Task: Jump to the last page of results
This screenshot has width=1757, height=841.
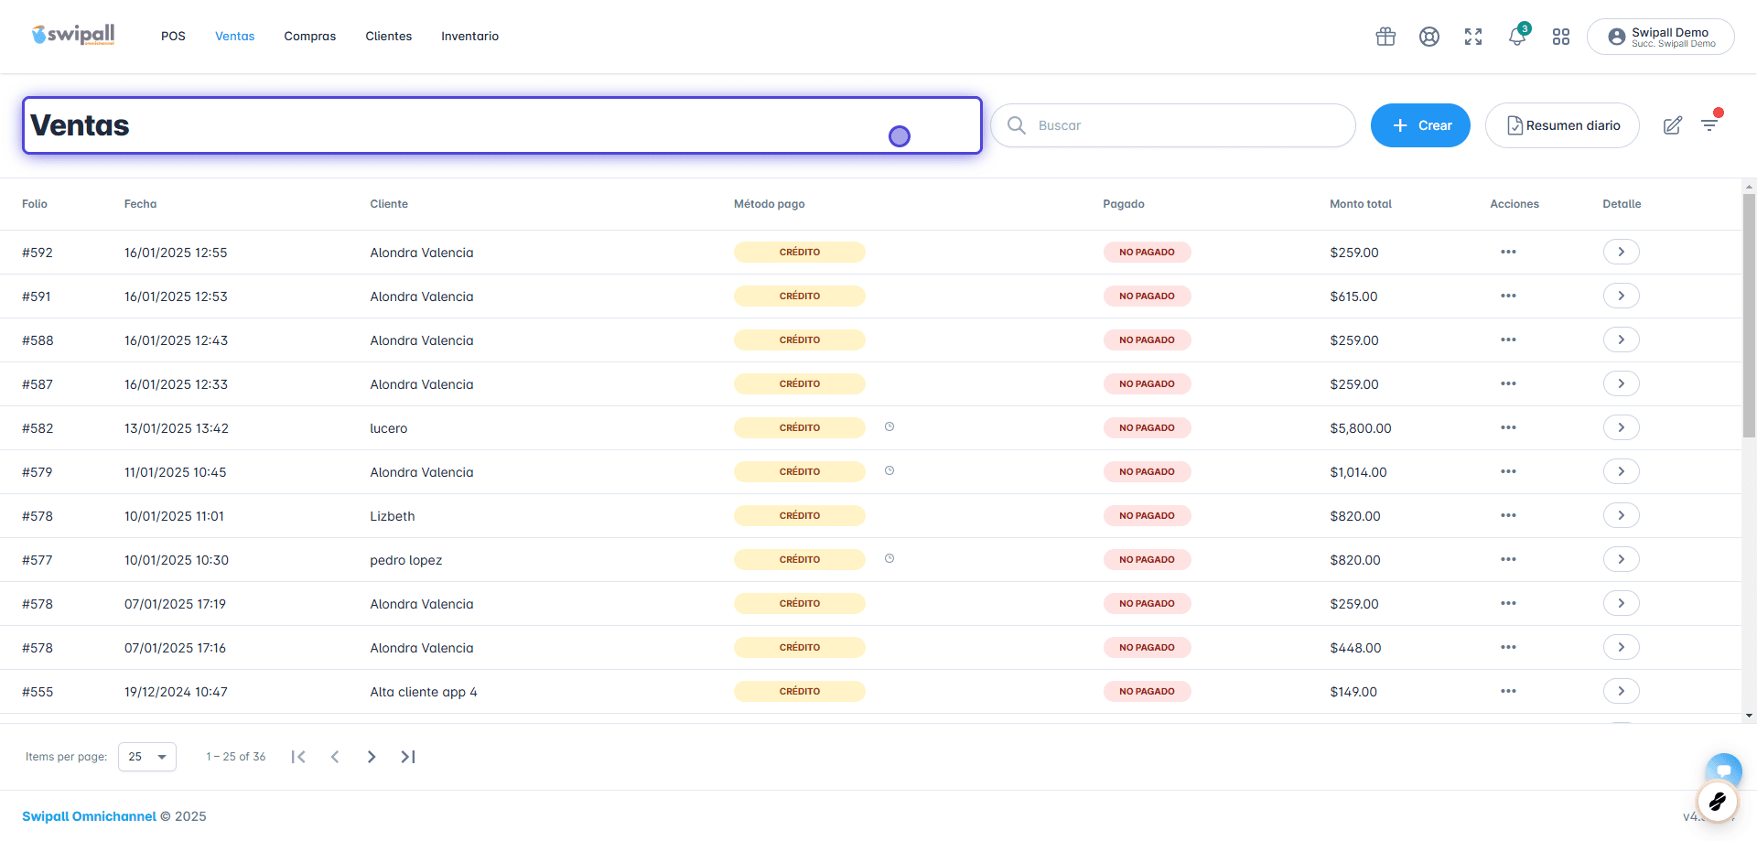Action: click(x=408, y=757)
